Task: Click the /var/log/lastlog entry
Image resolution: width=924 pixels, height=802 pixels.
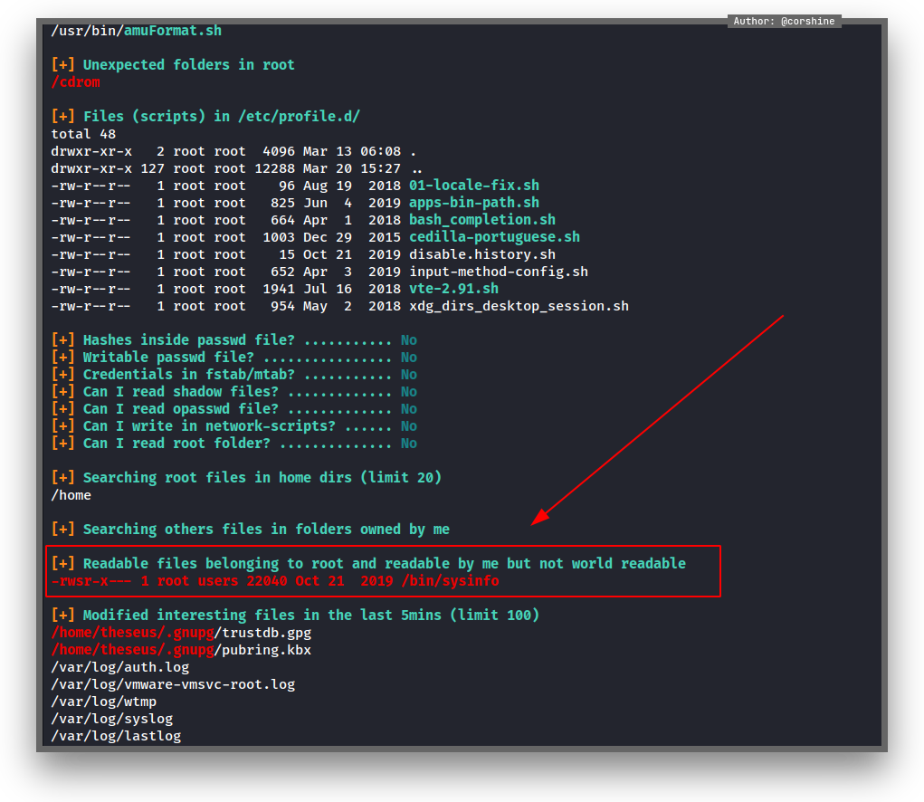Action: [x=116, y=736]
